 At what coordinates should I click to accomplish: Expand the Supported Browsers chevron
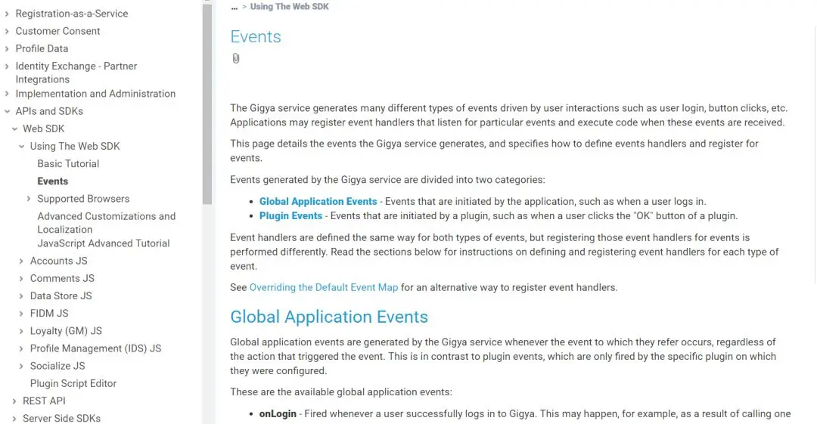29,199
